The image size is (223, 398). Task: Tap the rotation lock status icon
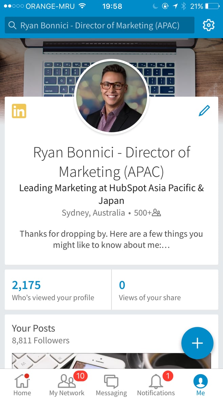[165, 6]
